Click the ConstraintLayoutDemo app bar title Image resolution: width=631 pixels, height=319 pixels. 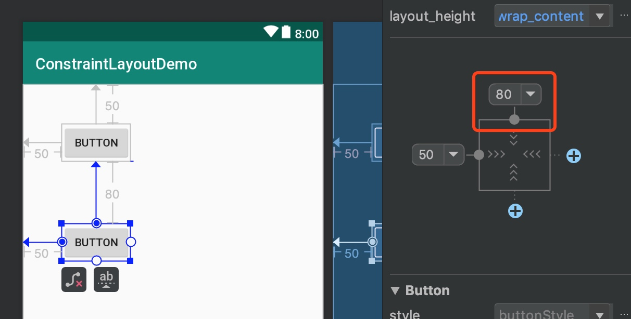pos(116,64)
